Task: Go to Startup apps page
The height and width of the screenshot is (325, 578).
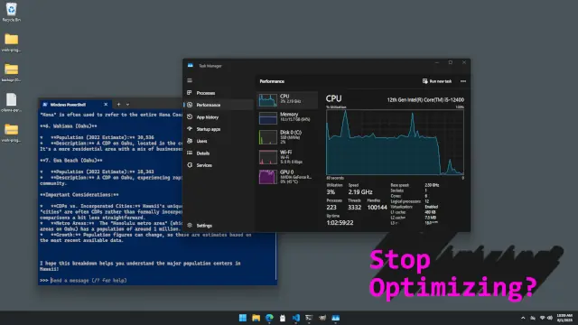Action: [209, 129]
